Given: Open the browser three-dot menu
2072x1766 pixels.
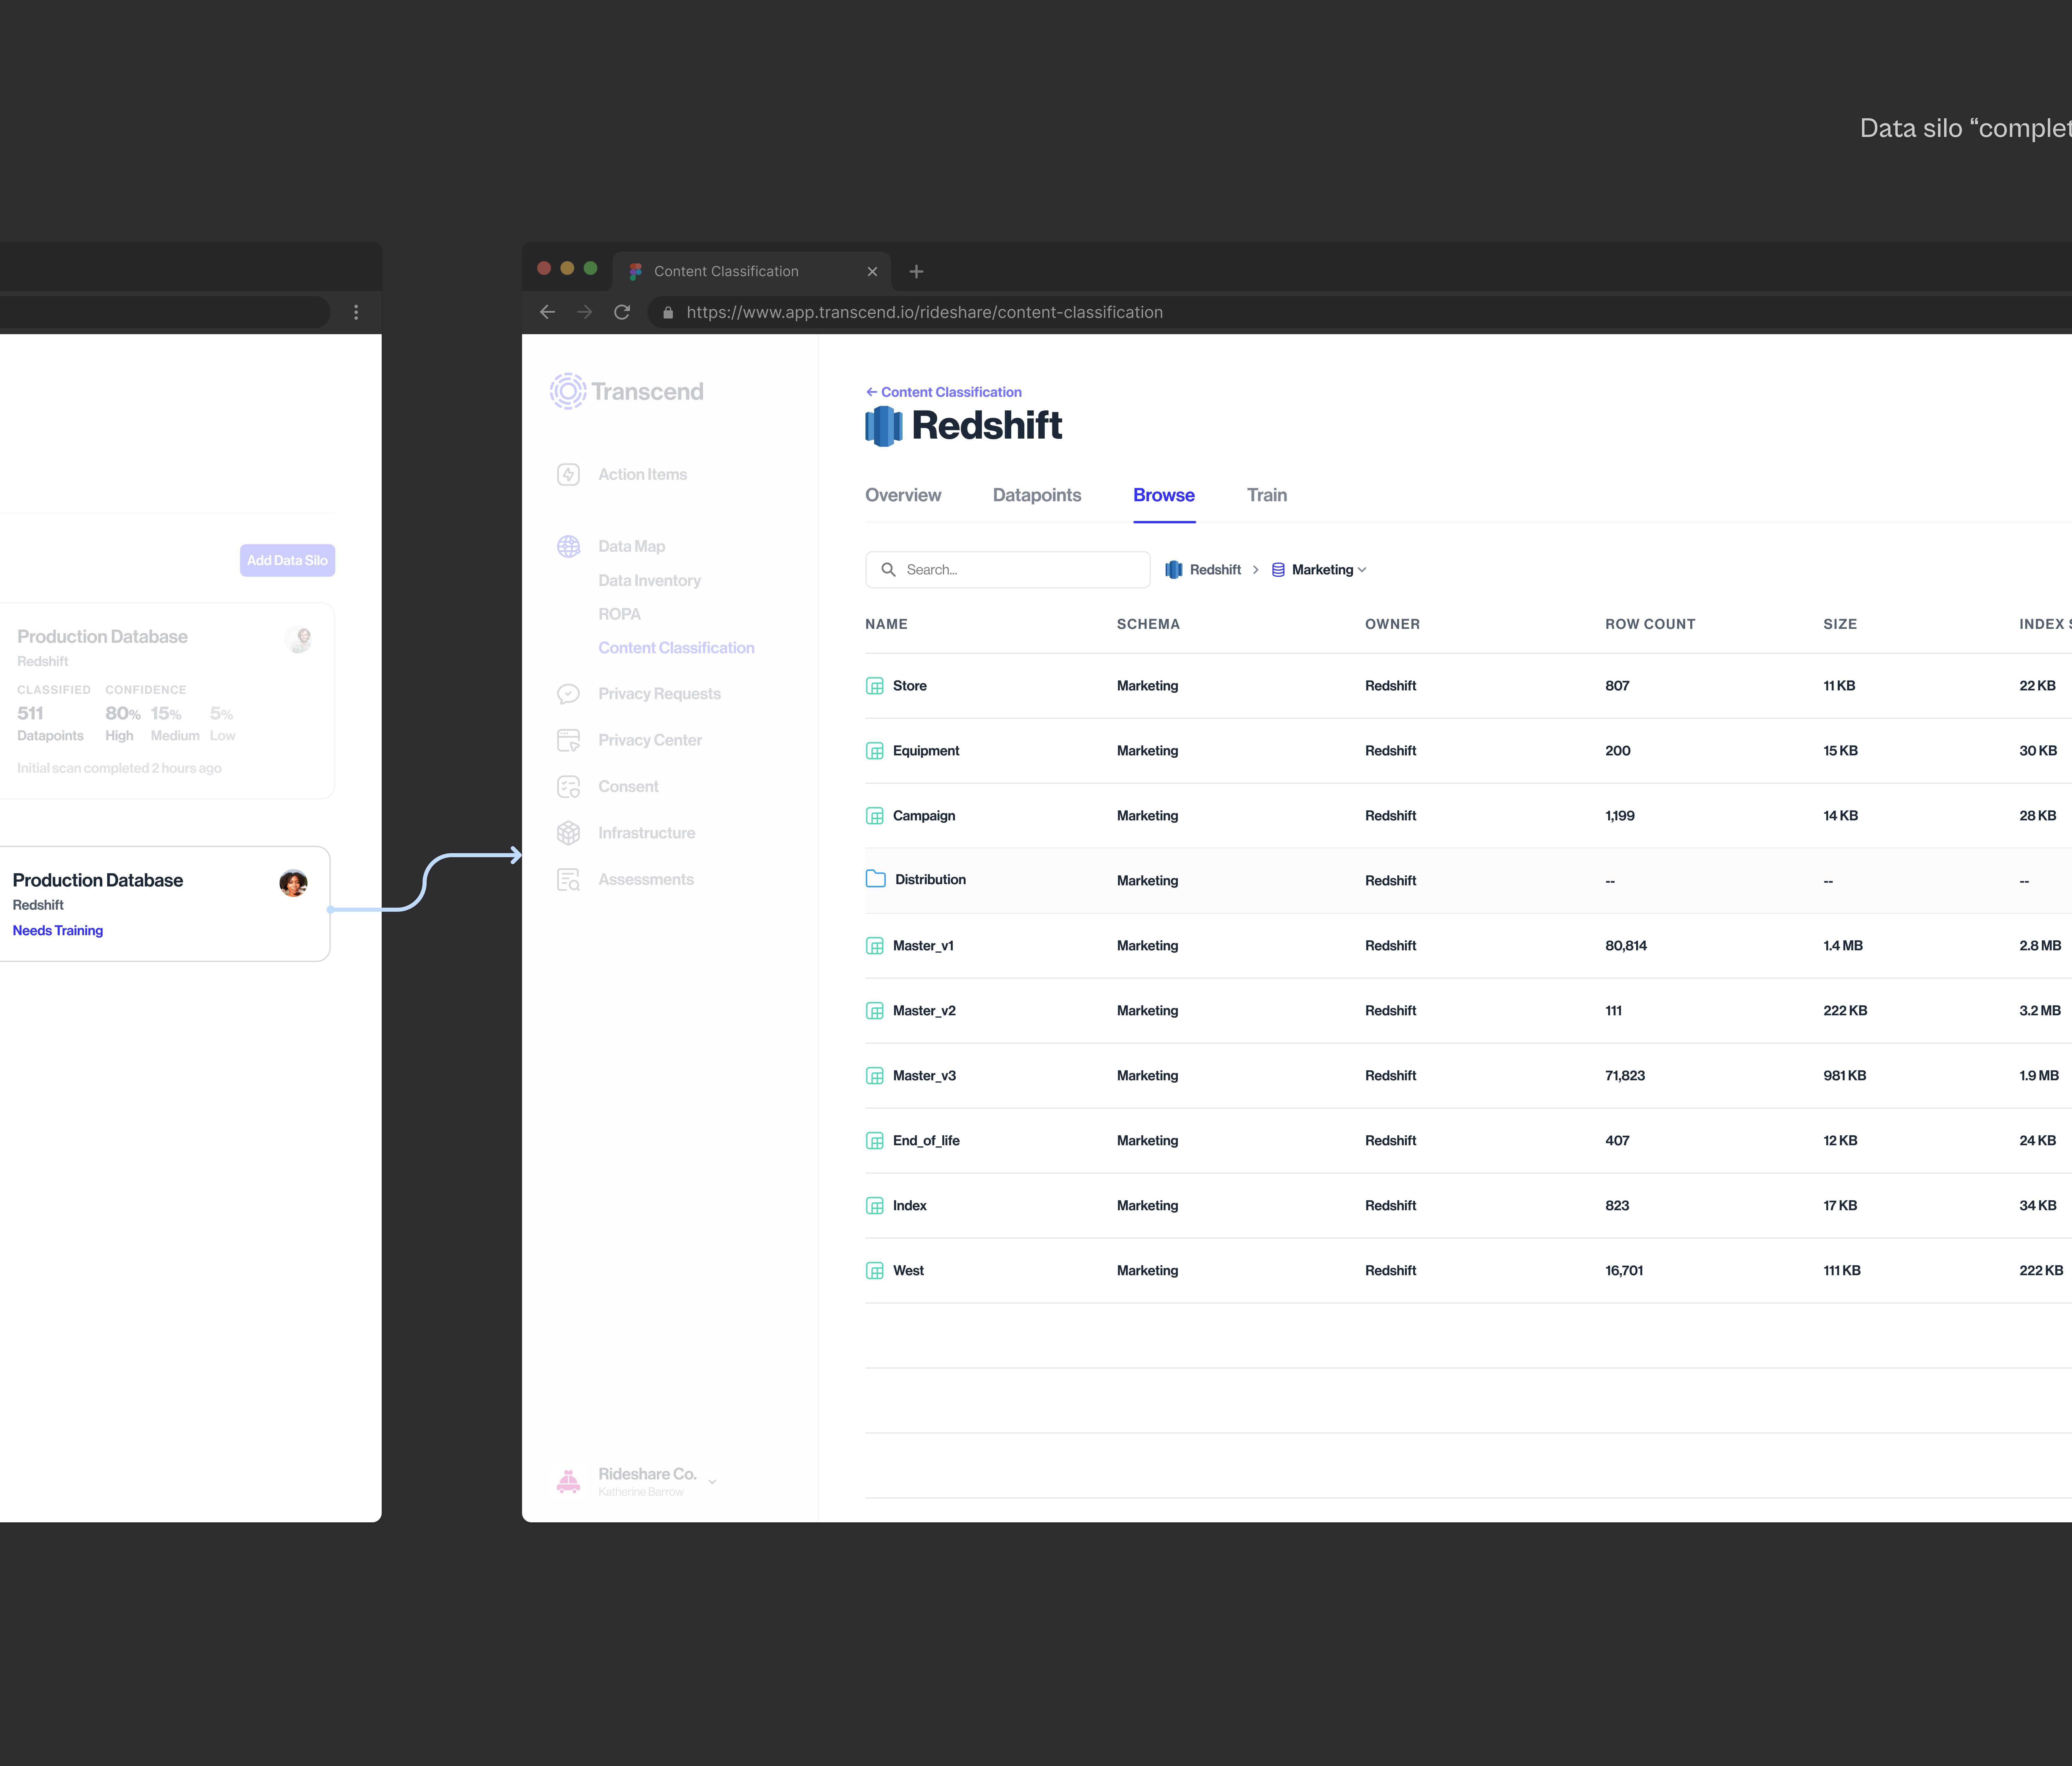Looking at the screenshot, I should [356, 312].
